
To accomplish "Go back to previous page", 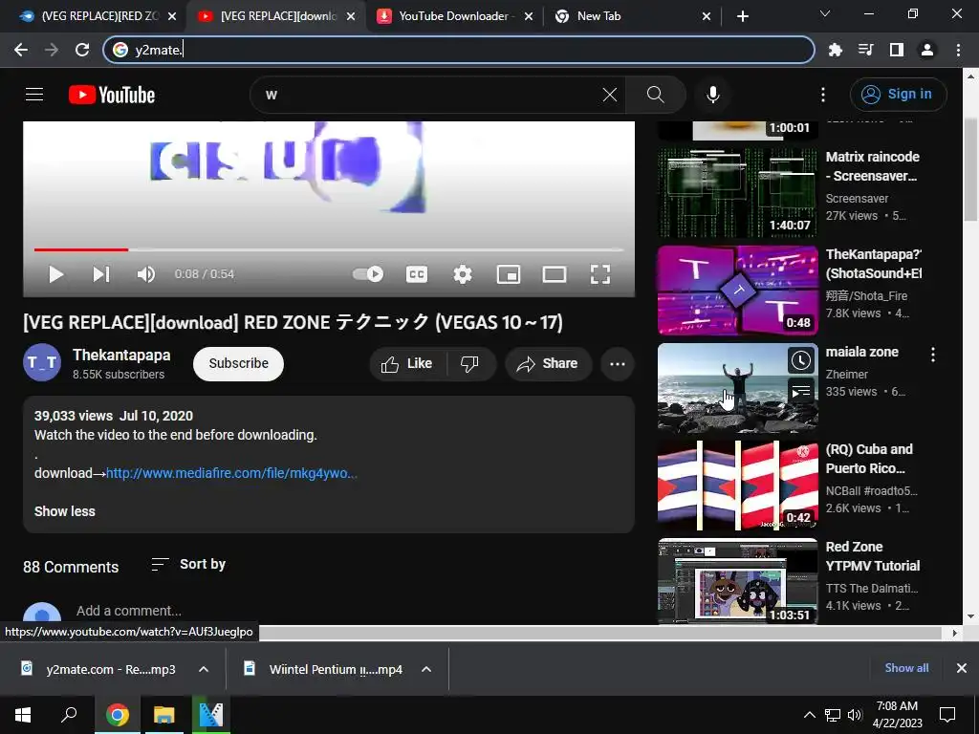I will [x=21, y=50].
